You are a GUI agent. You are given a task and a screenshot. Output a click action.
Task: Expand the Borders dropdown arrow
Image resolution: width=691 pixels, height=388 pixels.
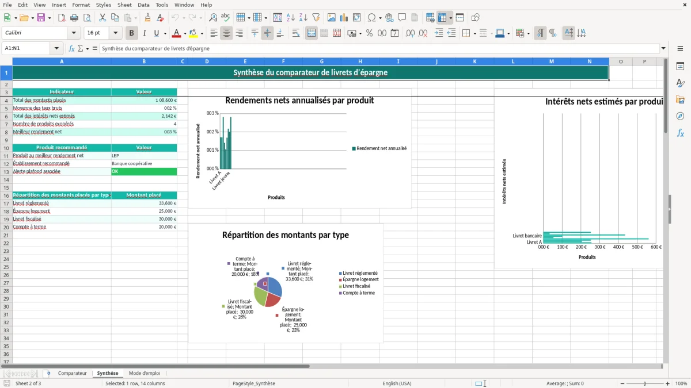click(474, 33)
